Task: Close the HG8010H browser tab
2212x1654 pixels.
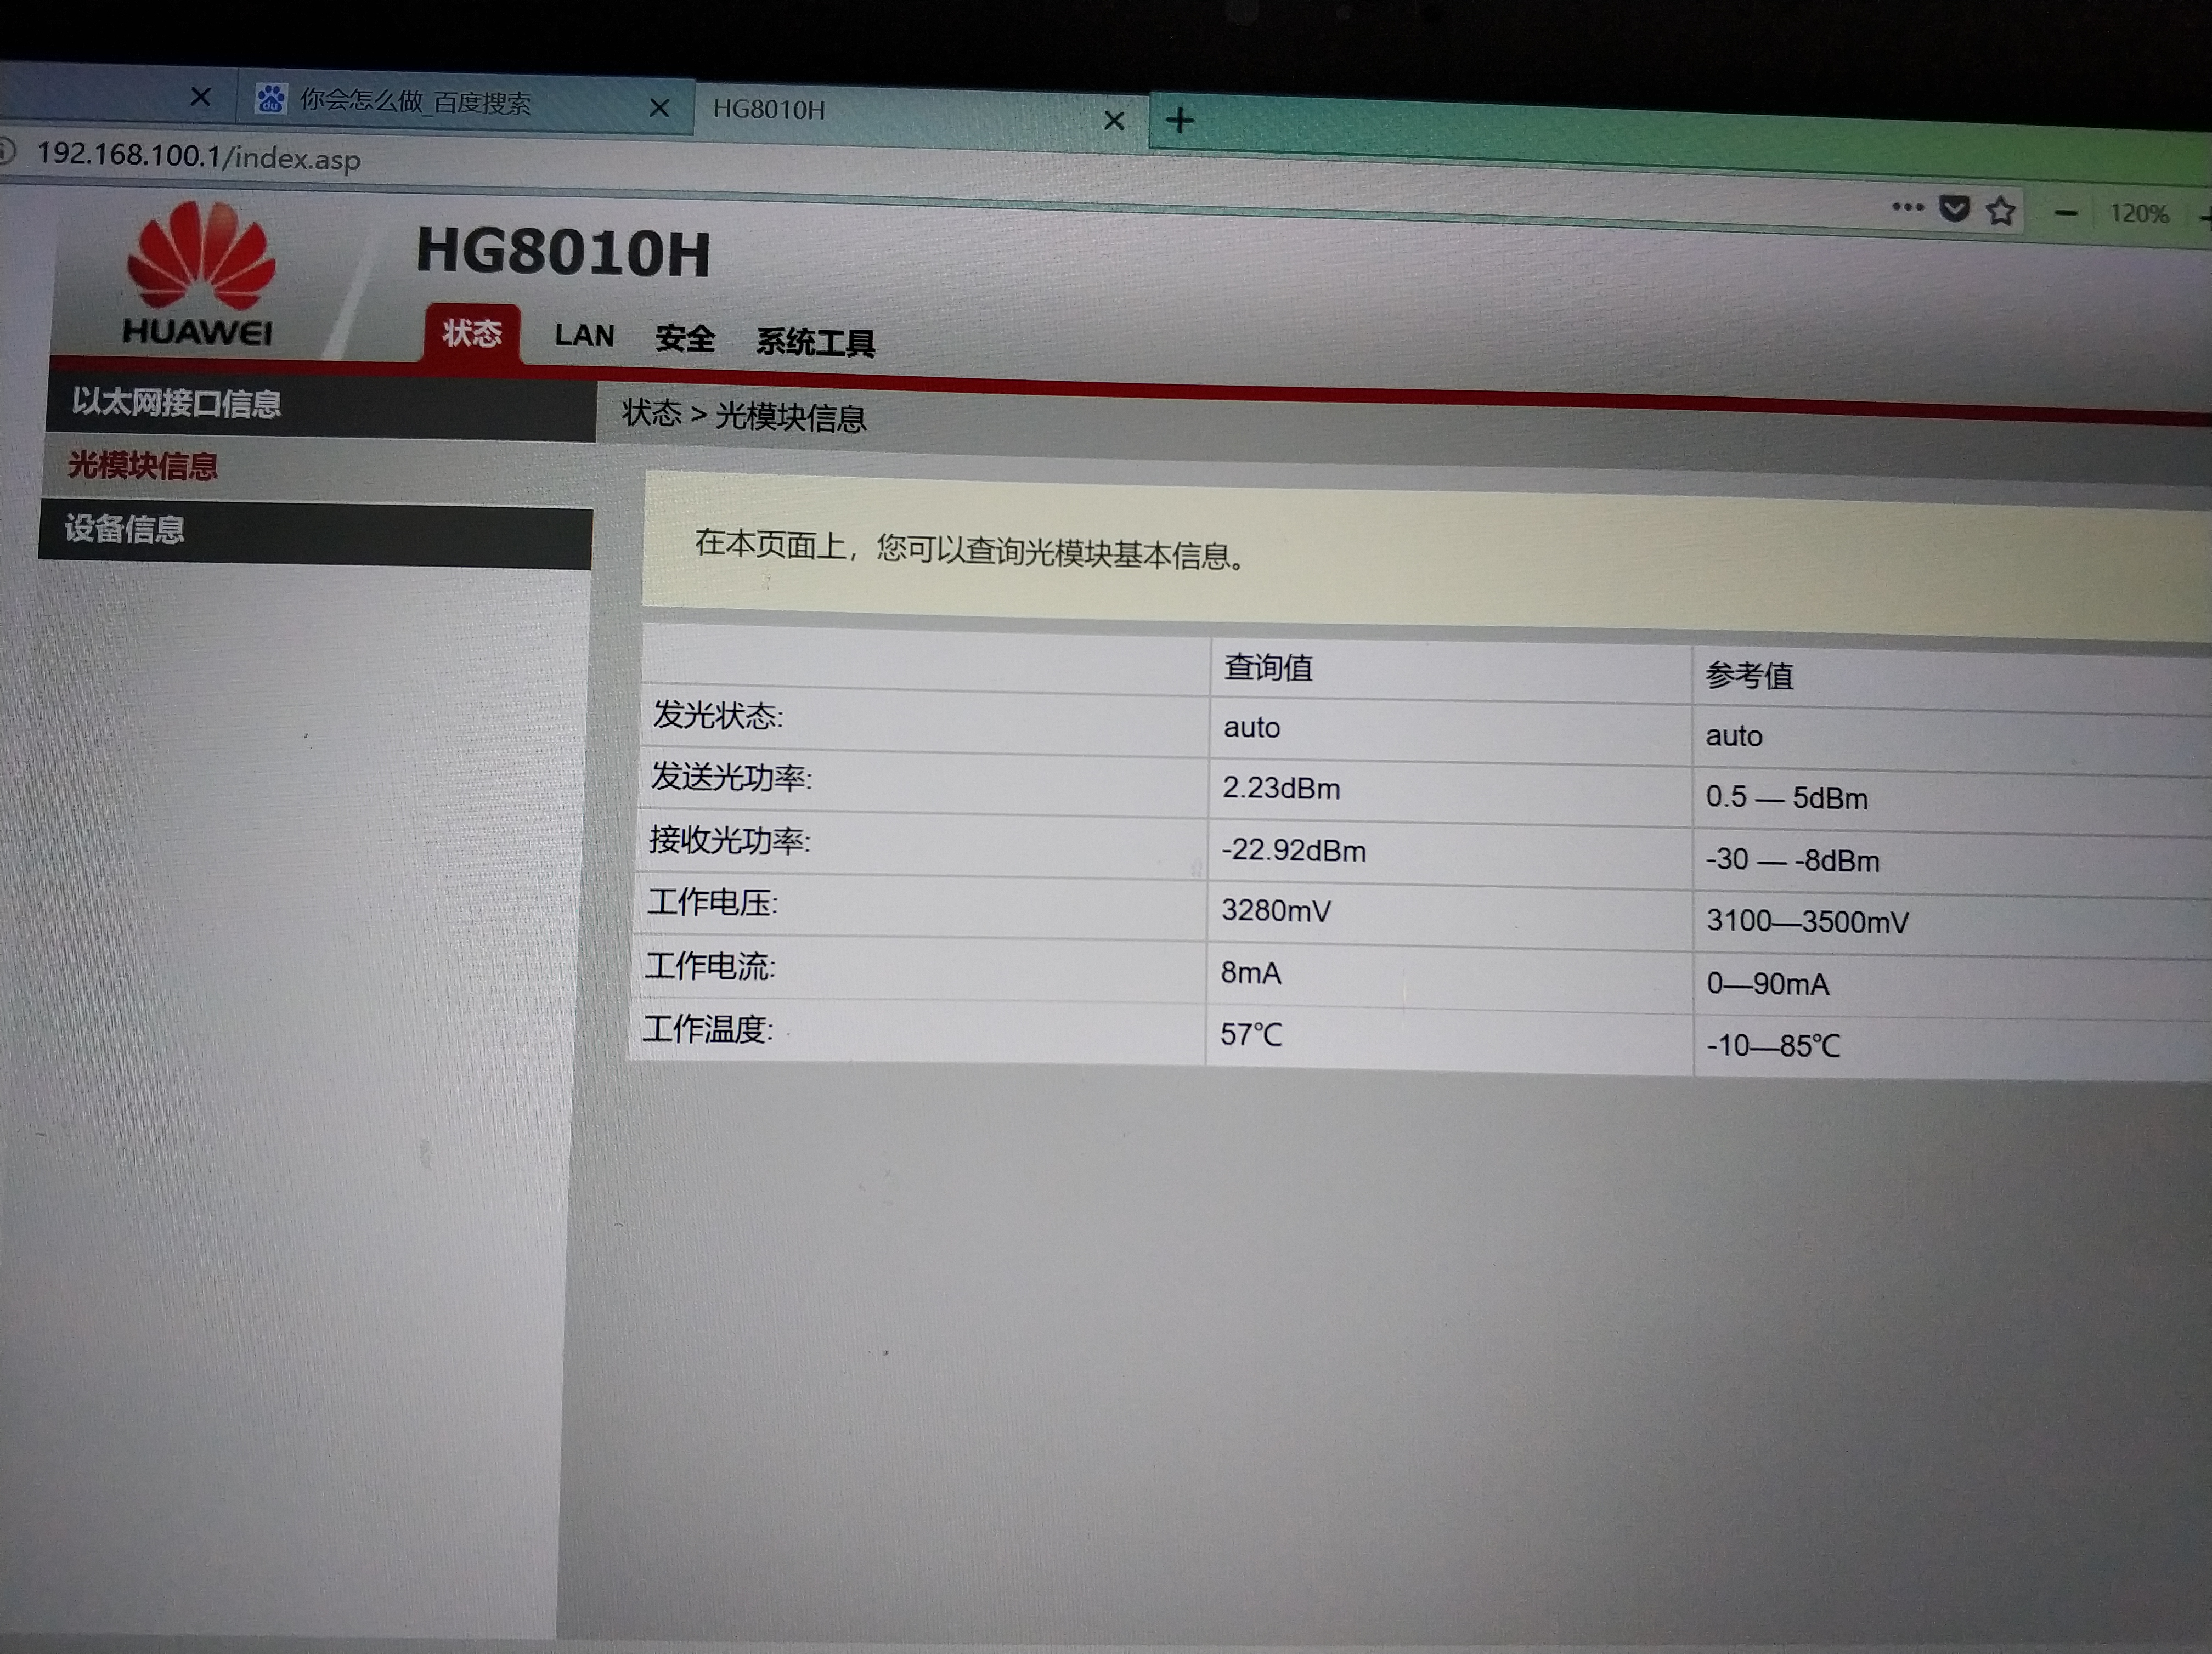Action: [x=1113, y=121]
